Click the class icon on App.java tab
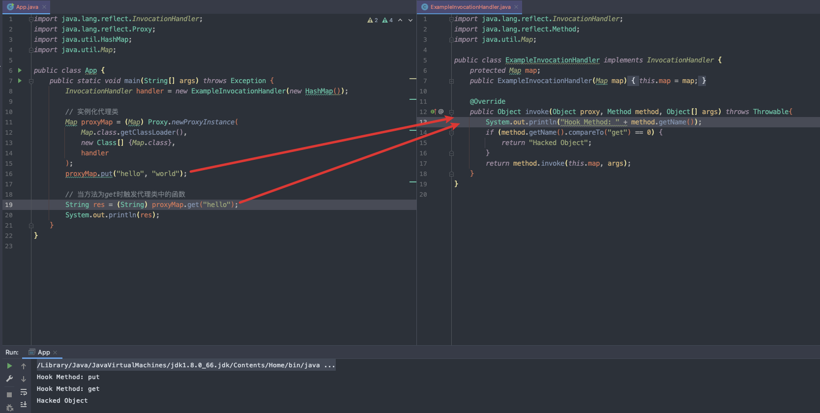 10,7
